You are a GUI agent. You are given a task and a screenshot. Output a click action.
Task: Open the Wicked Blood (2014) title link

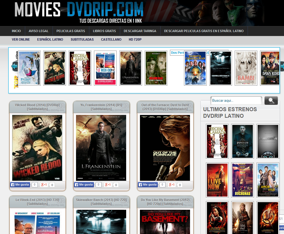37,107
